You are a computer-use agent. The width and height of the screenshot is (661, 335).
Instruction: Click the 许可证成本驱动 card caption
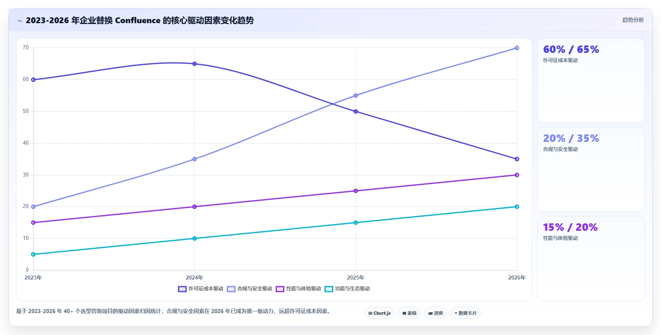(560, 60)
